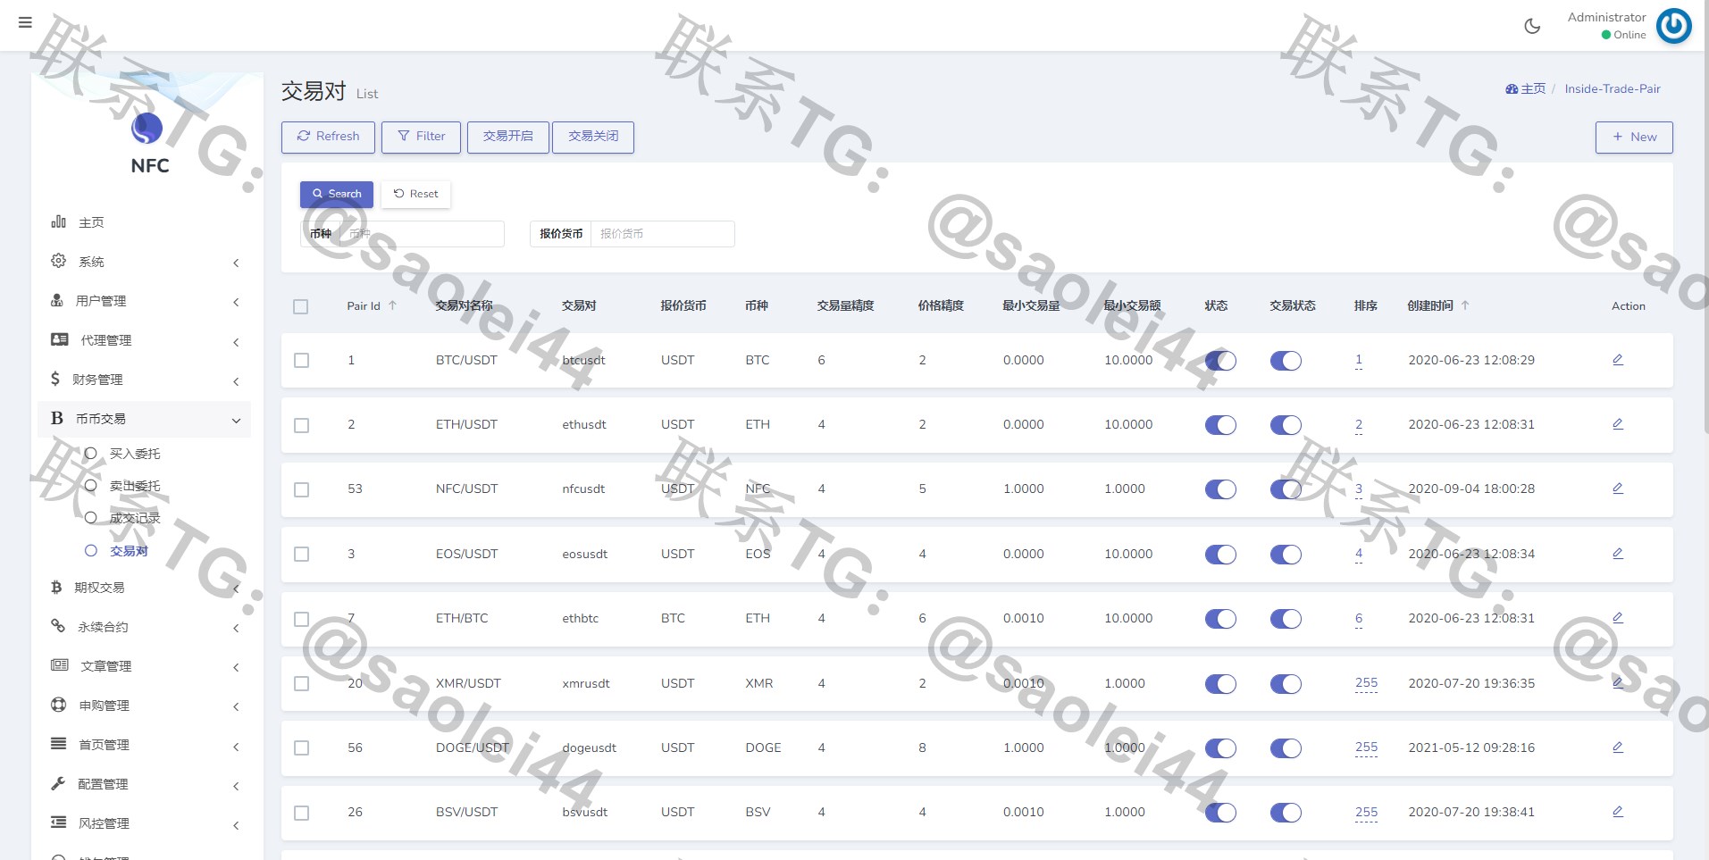Edit the NFC/USDT row pencil icon
The image size is (1709, 860).
coord(1618,488)
